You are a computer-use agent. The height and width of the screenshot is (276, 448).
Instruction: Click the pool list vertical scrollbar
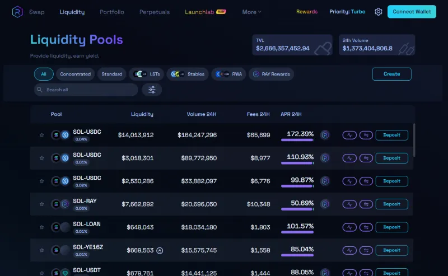[x=414, y=140]
